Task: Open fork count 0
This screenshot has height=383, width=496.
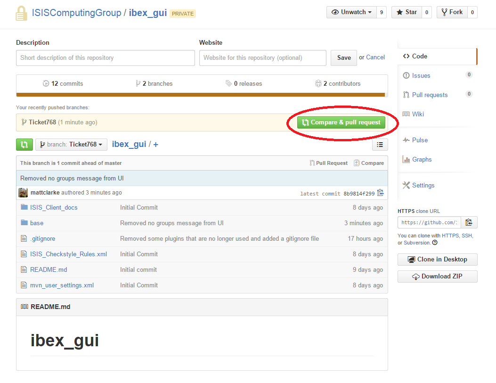Action: pos(472,12)
